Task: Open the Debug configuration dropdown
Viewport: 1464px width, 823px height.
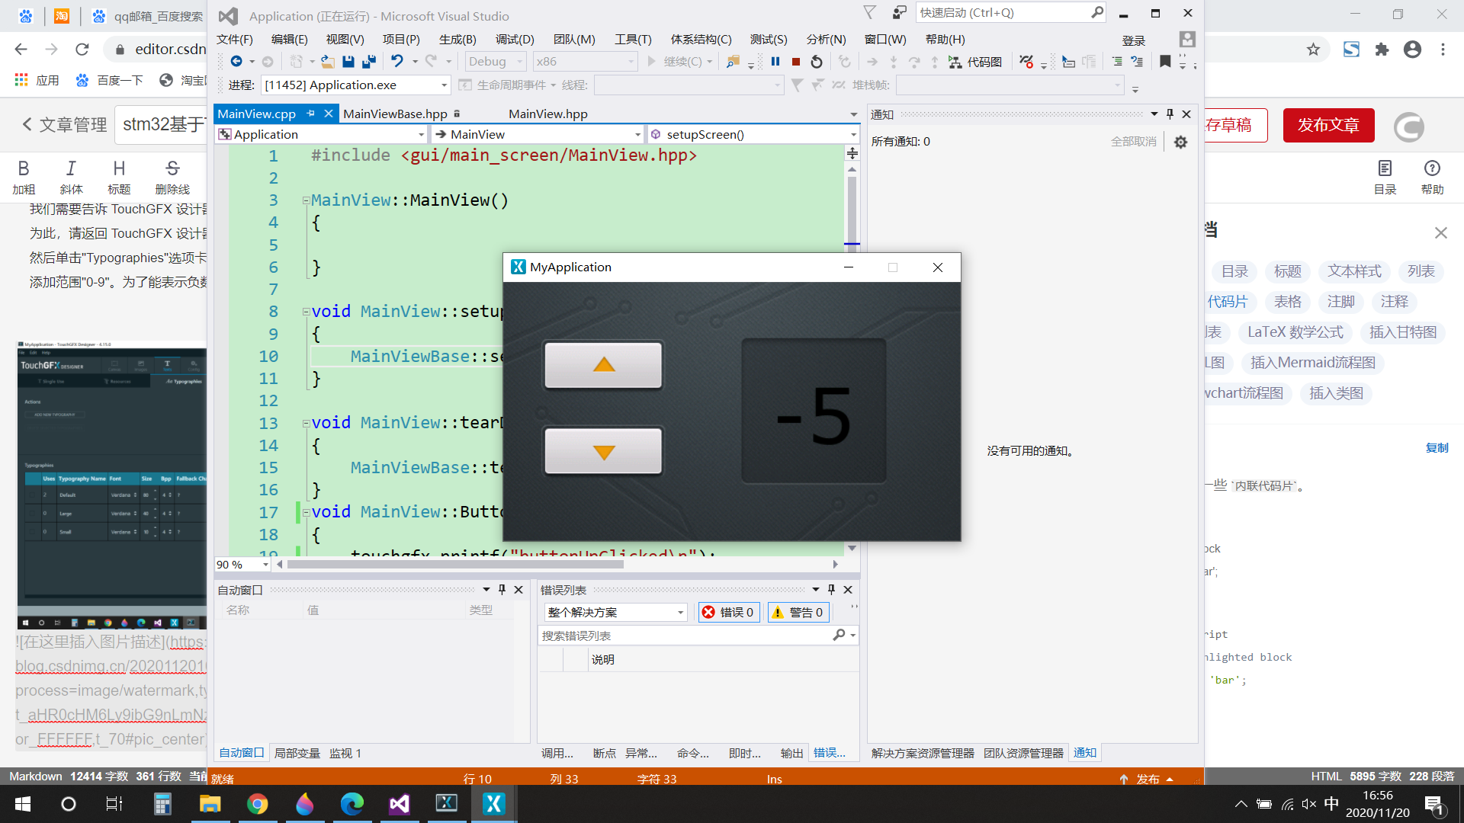Action: 496,62
